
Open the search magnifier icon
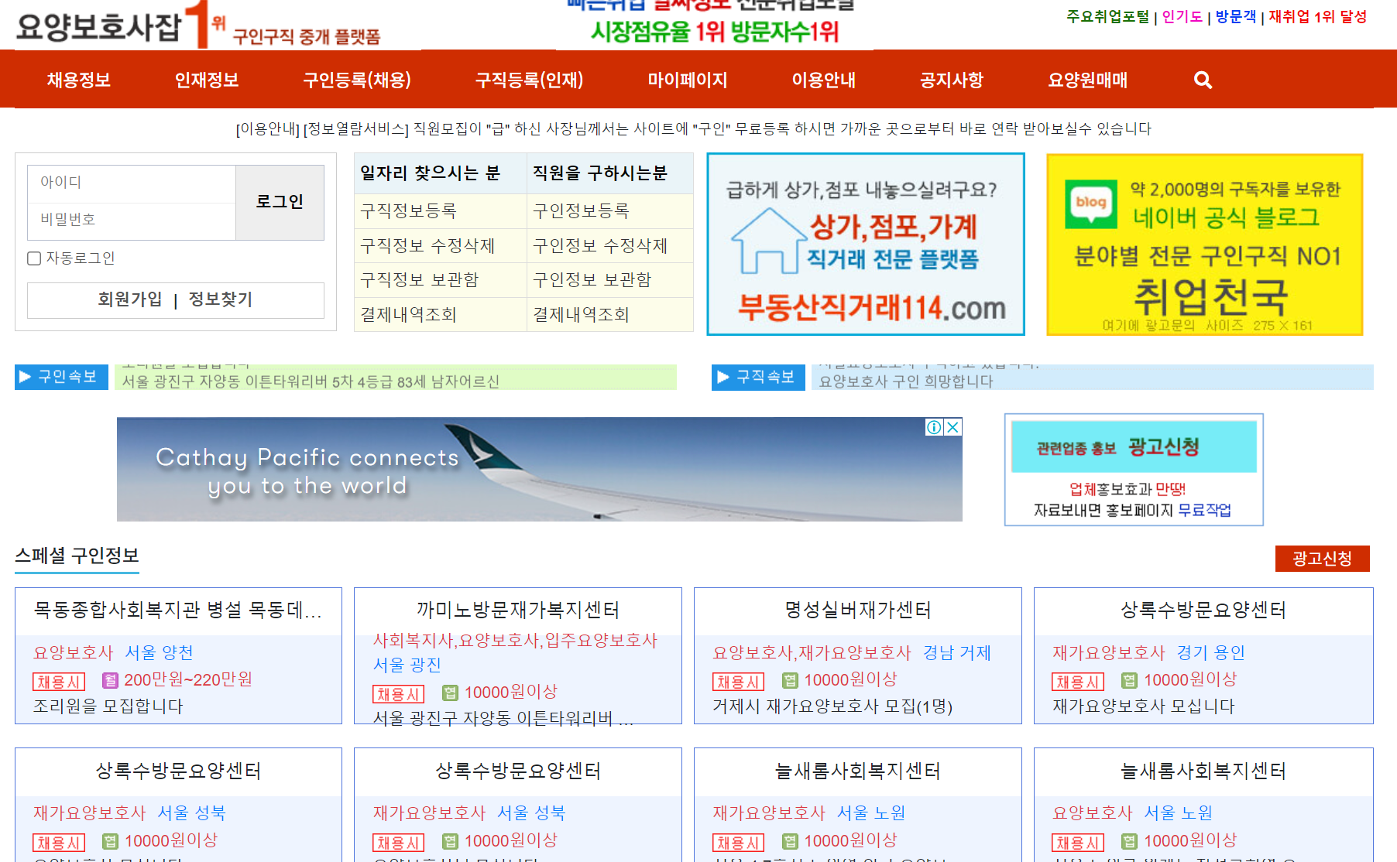(x=1202, y=80)
